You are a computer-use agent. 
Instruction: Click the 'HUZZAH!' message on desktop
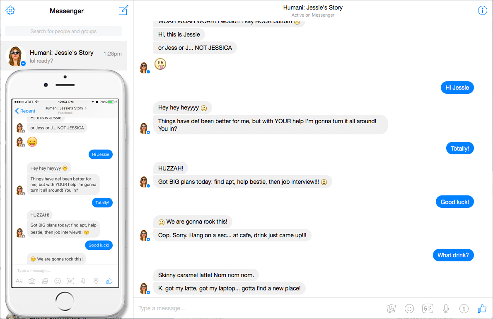click(x=170, y=168)
